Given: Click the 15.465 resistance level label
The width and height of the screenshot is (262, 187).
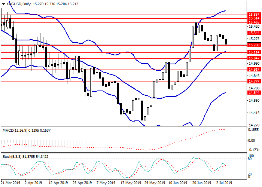Looking at the screenshot, I should pyautogui.click(x=254, y=22).
